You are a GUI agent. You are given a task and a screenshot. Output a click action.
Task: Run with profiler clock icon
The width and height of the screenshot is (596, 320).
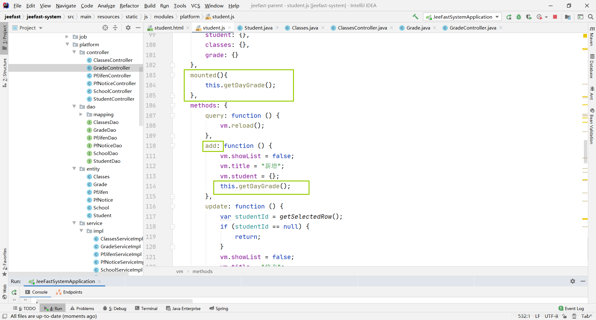point(540,17)
